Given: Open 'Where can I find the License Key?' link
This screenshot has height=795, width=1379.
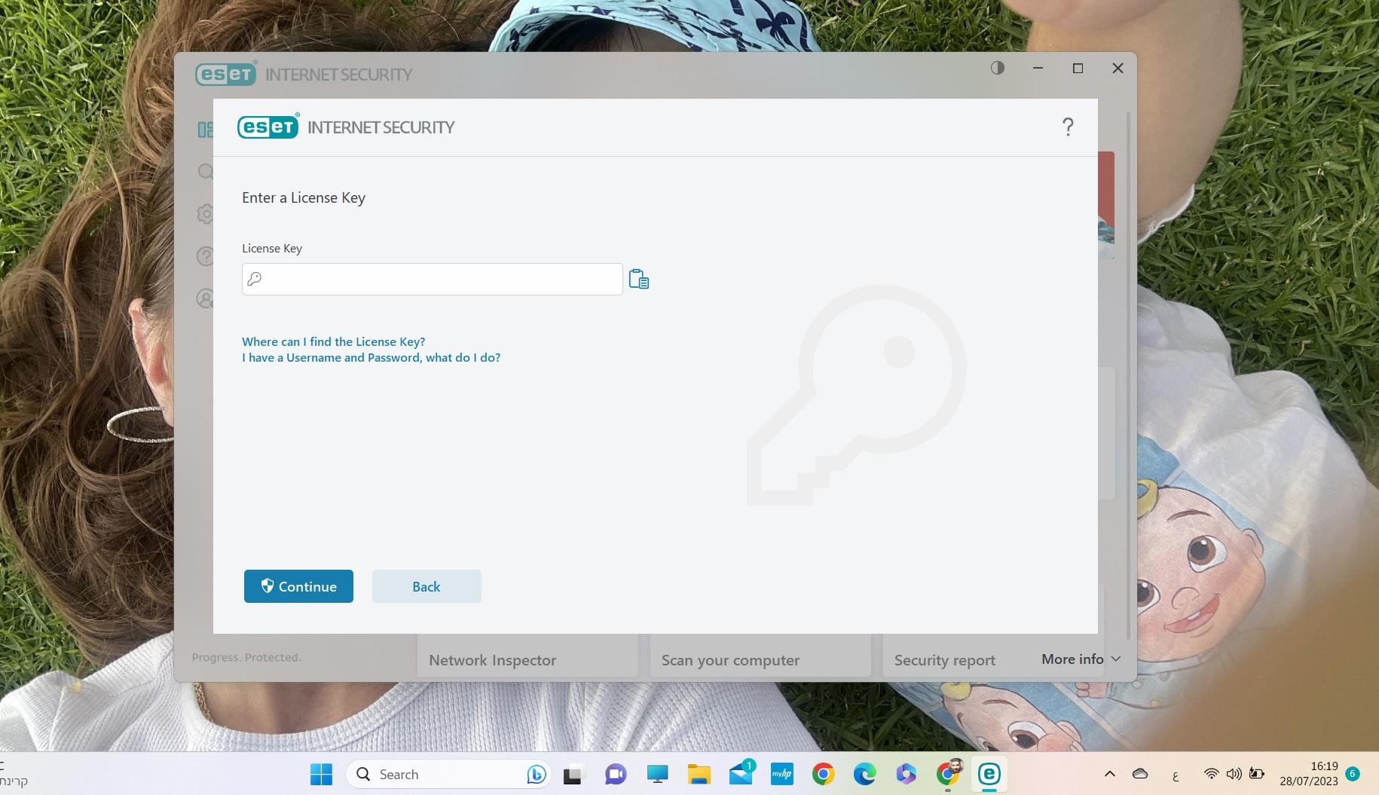Looking at the screenshot, I should 333,341.
